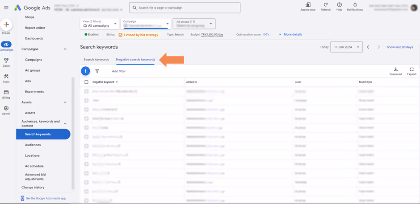
Task: Open Search keywords in sidebar
Action: (x=43, y=135)
